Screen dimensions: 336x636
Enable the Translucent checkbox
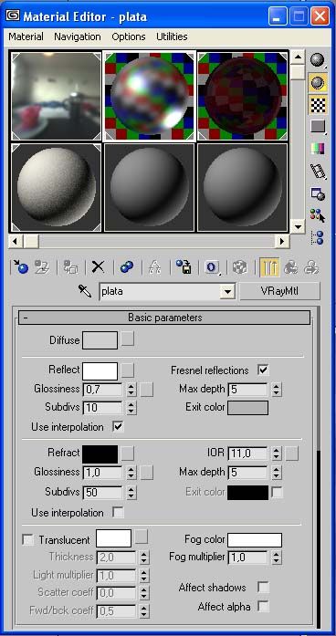coord(28,540)
